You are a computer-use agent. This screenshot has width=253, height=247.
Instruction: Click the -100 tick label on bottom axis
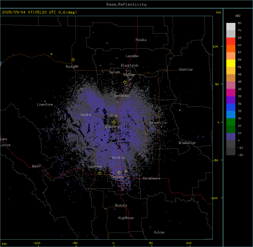click(37, 243)
